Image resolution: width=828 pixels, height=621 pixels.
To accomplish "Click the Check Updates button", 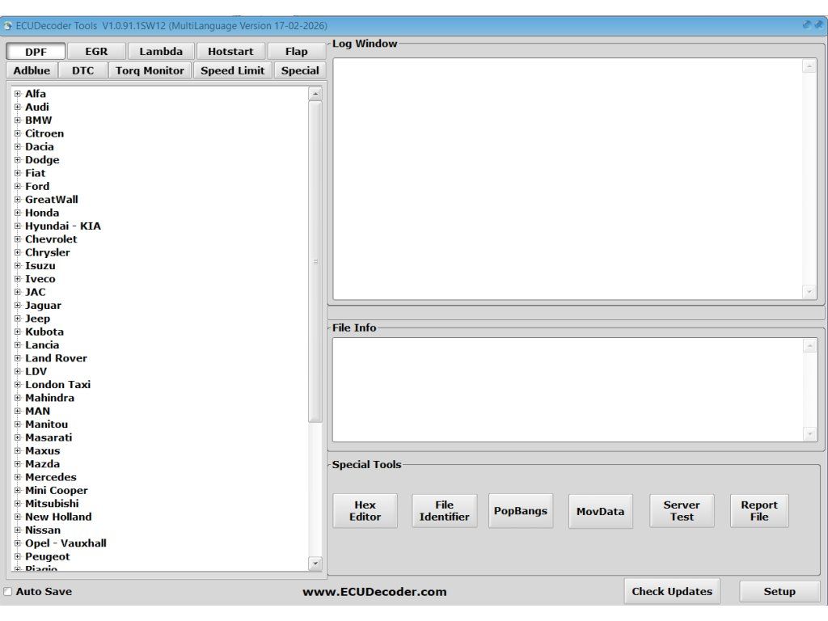I will click(671, 592).
